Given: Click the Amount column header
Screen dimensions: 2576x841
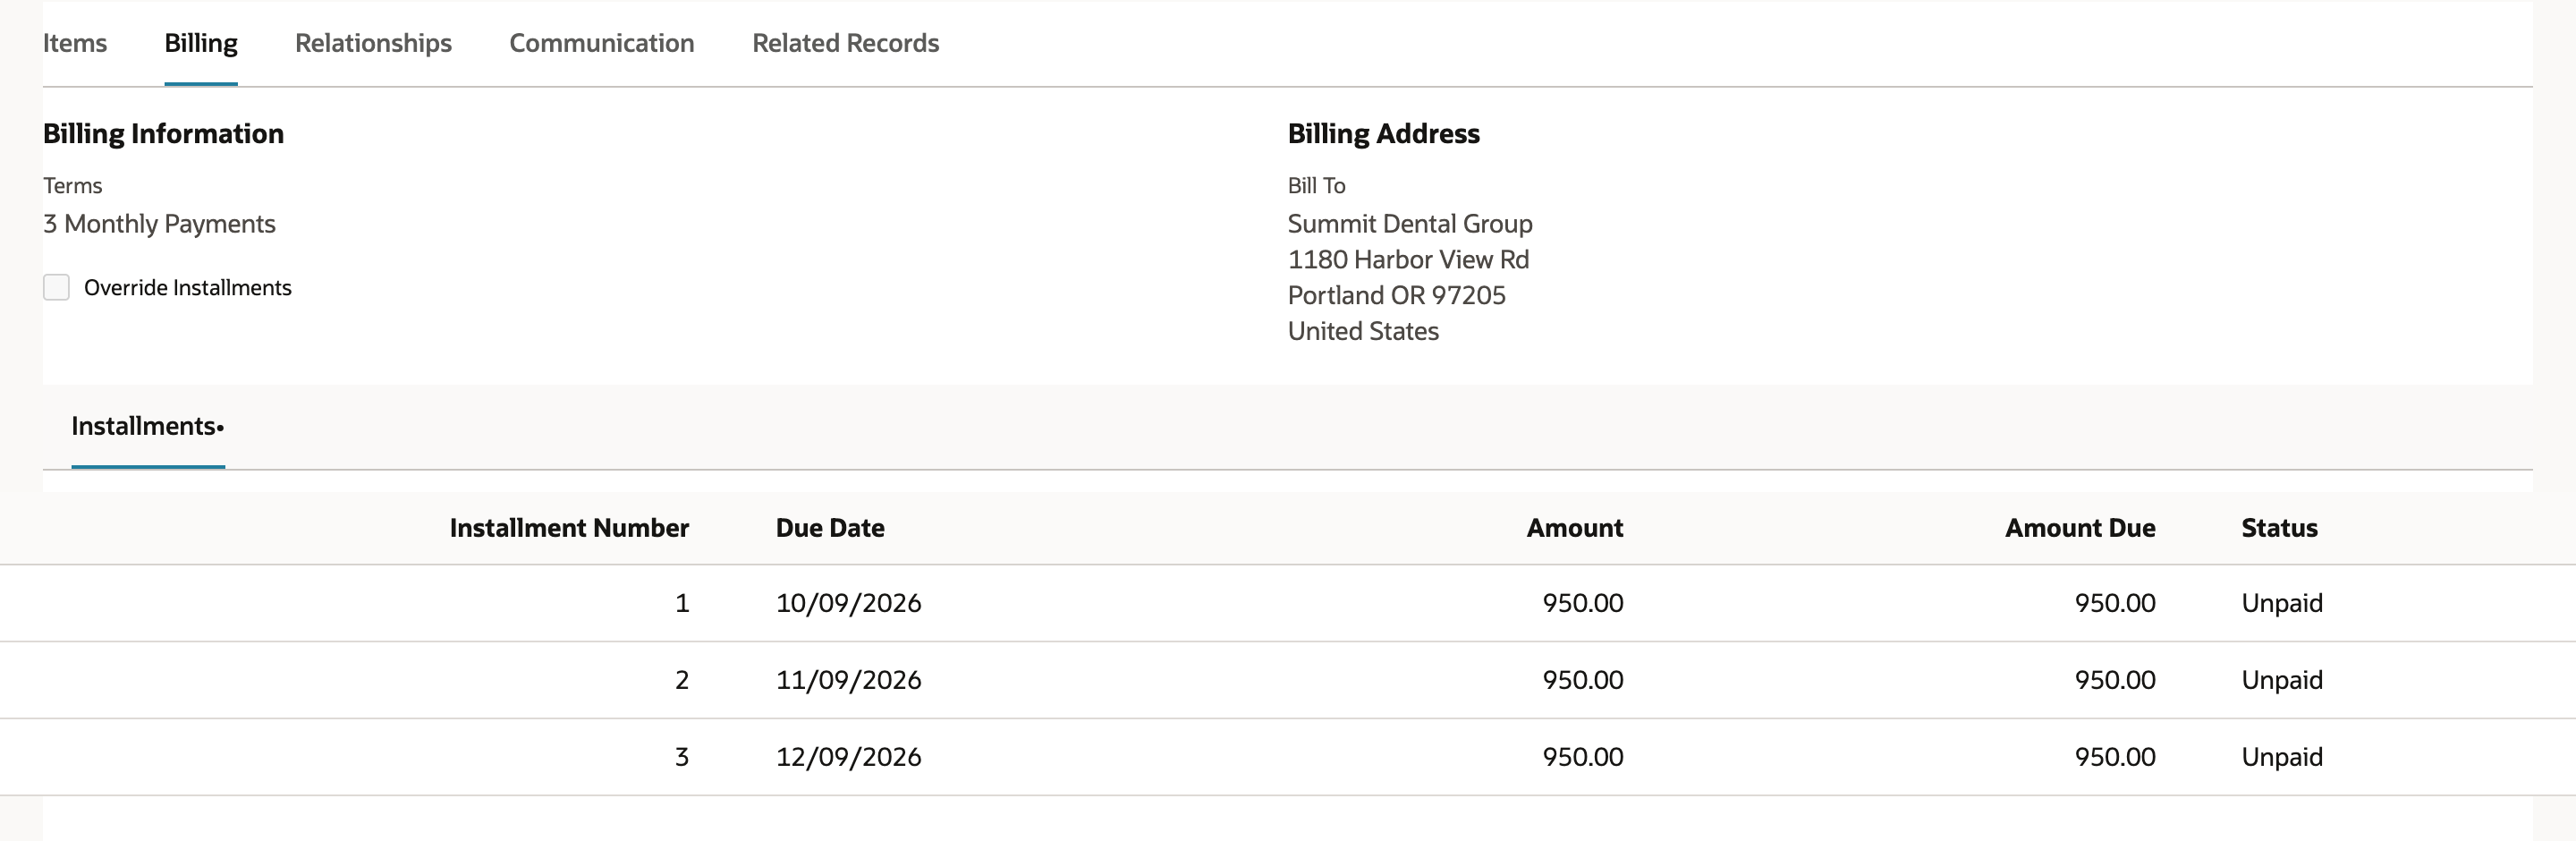Looking at the screenshot, I should (1575, 528).
